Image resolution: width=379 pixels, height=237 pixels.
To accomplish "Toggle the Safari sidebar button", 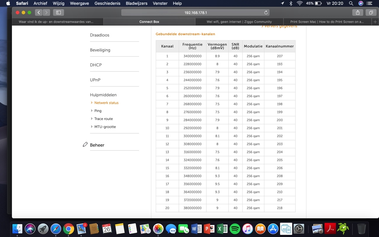I will pyautogui.click(x=58, y=12).
